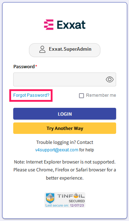The width and height of the screenshot is (129, 221).
Task: Show password using the eye icon
Action: [110, 80]
